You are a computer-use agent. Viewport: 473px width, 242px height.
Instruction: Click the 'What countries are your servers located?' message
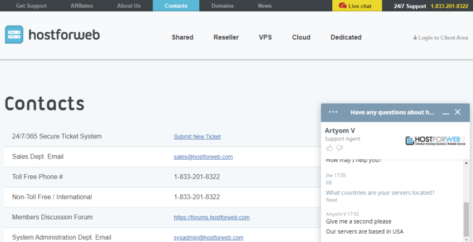pos(380,192)
